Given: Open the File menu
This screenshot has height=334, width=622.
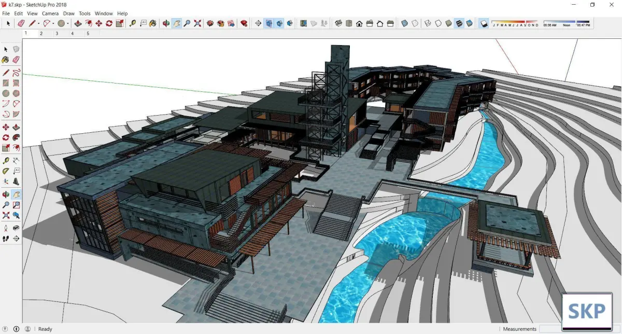Looking at the screenshot, I should 6,13.
